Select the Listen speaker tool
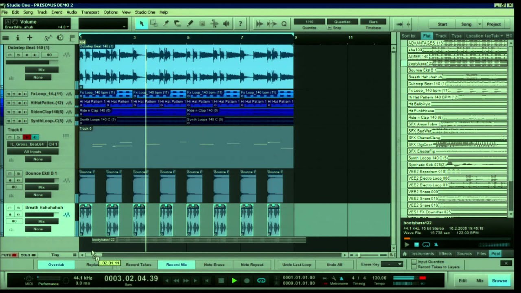 [226, 24]
